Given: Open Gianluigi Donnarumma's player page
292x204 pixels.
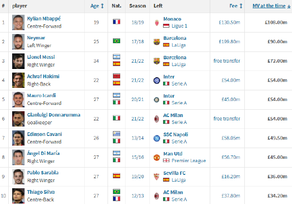Looking at the screenshot, I should coord(54,115).
